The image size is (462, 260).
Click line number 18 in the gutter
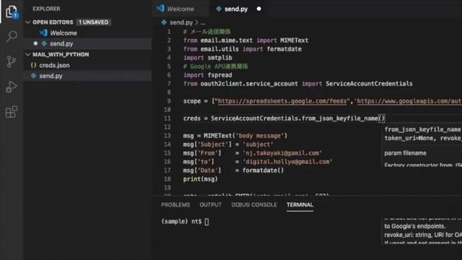click(167, 179)
